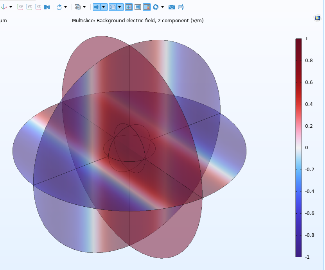Switch to the YZ plane view
The width and height of the screenshot is (325, 270).
[x=29, y=7]
